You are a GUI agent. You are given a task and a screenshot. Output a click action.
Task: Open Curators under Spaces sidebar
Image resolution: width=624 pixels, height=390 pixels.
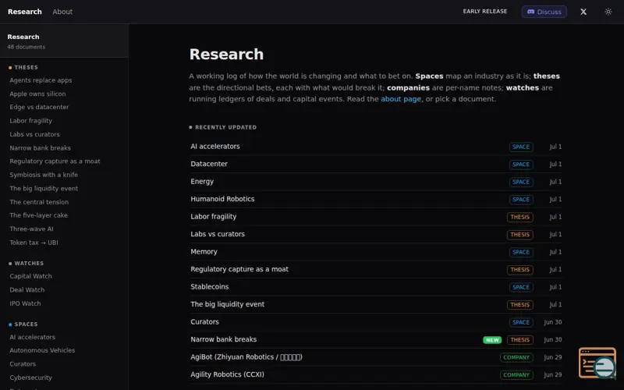click(x=23, y=363)
